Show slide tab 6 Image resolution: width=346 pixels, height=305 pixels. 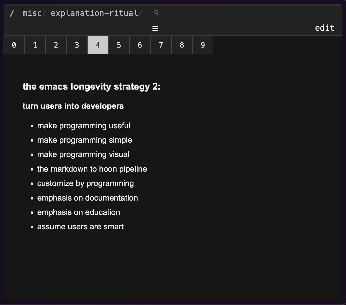140,45
